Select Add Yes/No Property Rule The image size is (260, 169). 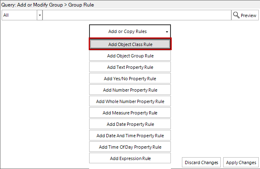coord(130,79)
